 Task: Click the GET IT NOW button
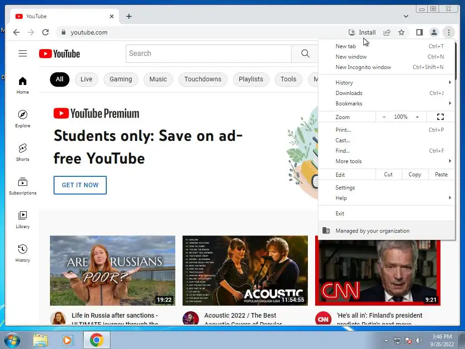[x=80, y=185]
